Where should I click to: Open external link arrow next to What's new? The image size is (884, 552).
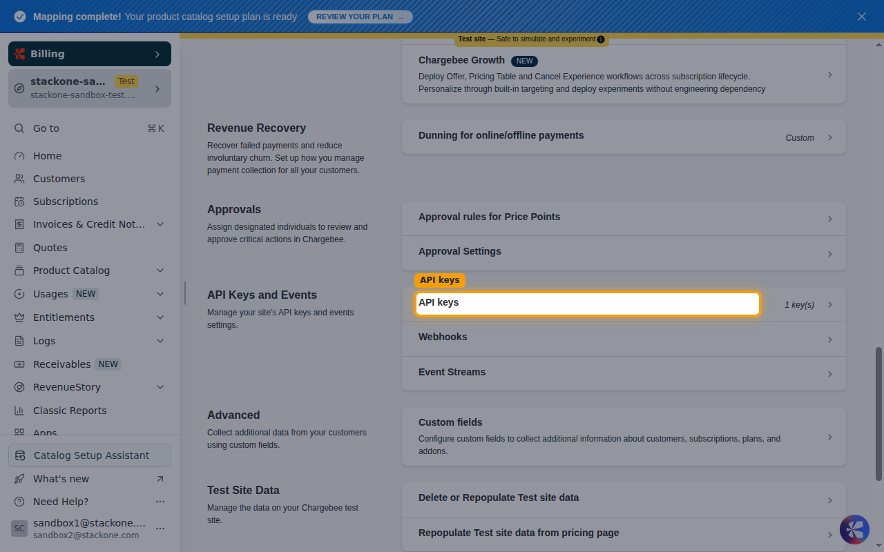(160, 479)
